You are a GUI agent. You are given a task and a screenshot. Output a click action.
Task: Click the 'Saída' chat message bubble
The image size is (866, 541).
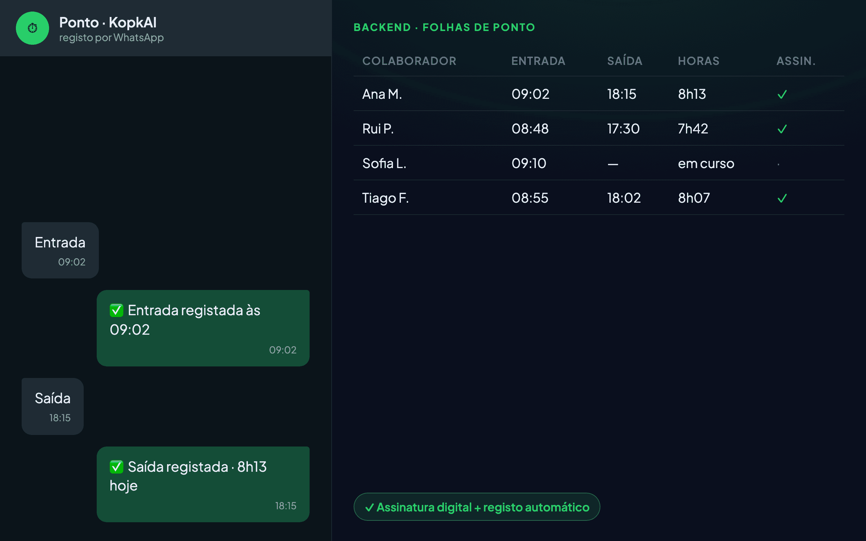click(53, 406)
